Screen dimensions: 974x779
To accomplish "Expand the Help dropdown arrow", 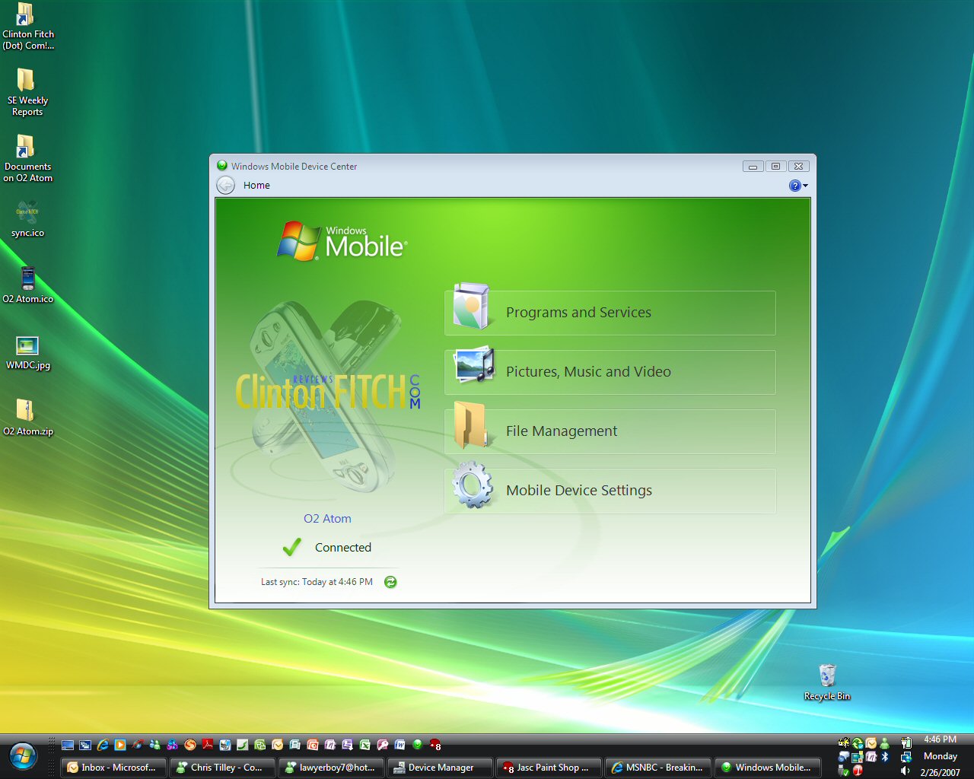I will (805, 186).
